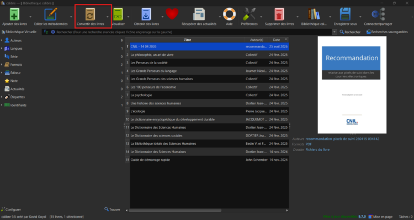Screen dimensions: 414x220
Task: Open the Visualiser book viewer
Action: [118, 14]
